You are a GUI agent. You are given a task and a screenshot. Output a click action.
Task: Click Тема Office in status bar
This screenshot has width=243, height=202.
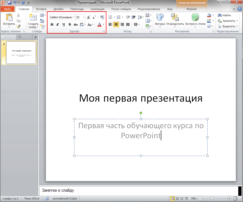(x=32, y=198)
